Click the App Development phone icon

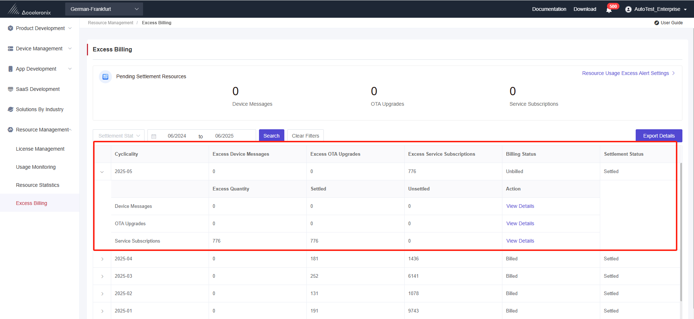click(11, 69)
